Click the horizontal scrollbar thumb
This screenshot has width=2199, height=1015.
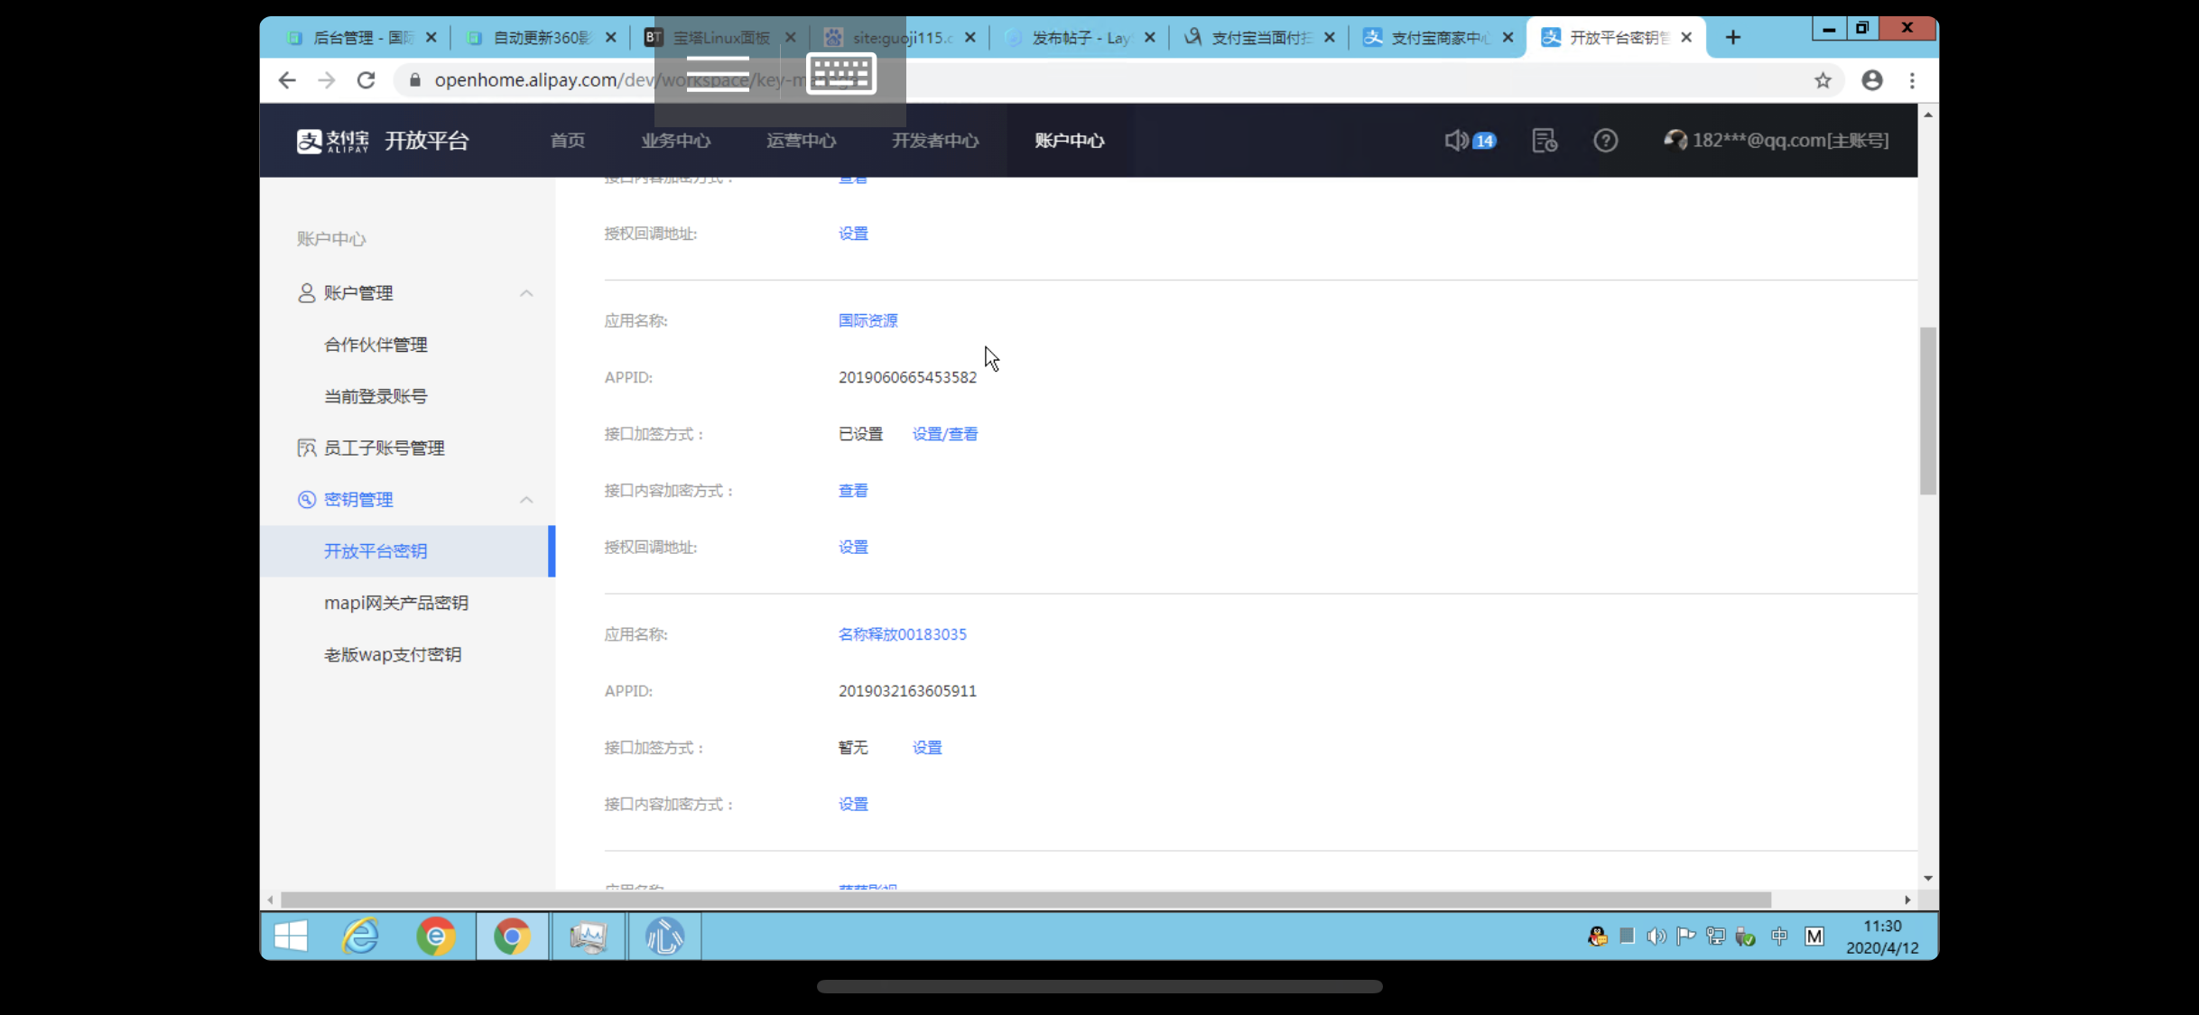point(1025,900)
